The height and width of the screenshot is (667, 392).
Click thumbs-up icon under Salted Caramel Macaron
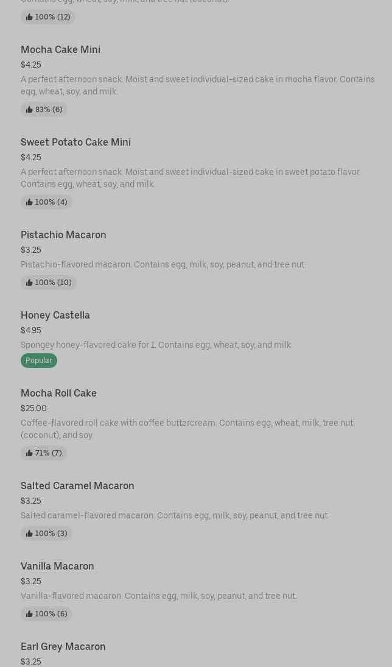tap(29, 534)
